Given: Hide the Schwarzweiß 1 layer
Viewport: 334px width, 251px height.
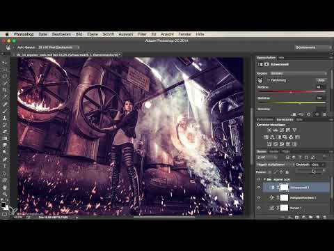Looking at the screenshot, I should (259, 188).
